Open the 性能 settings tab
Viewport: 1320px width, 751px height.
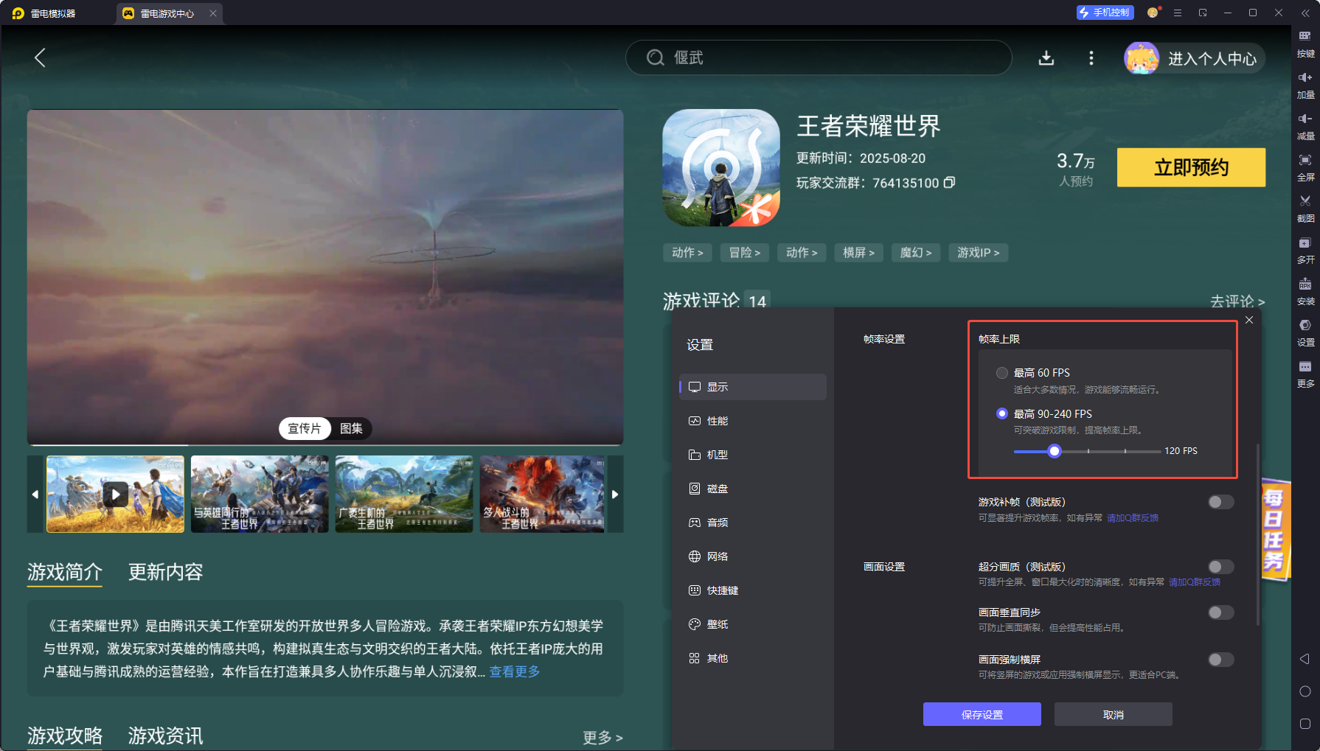point(753,421)
